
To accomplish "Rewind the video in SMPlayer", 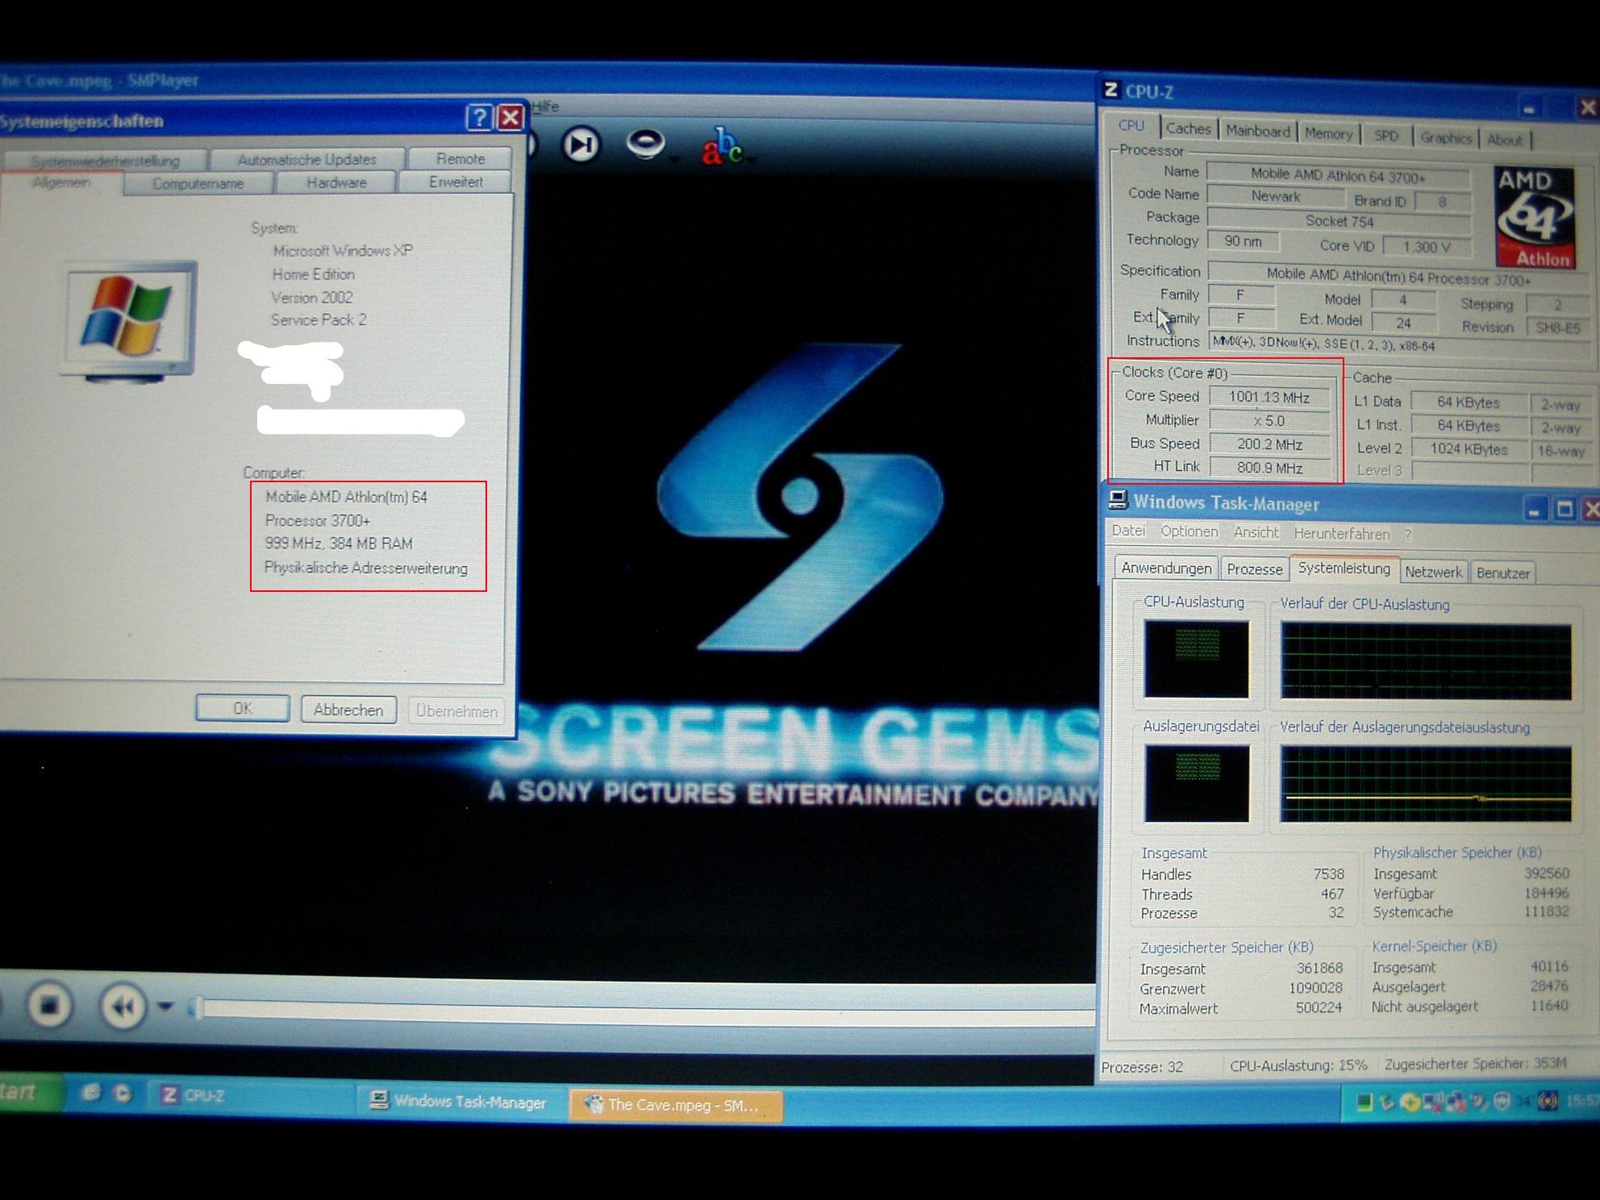I will (123, 1006).
